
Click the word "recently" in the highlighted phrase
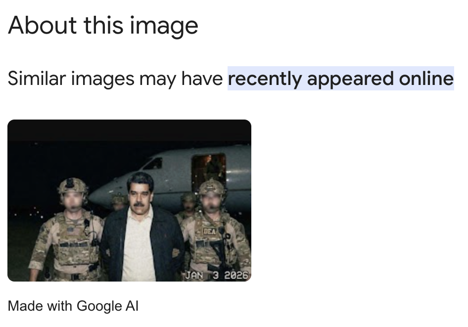click(265, 79)
